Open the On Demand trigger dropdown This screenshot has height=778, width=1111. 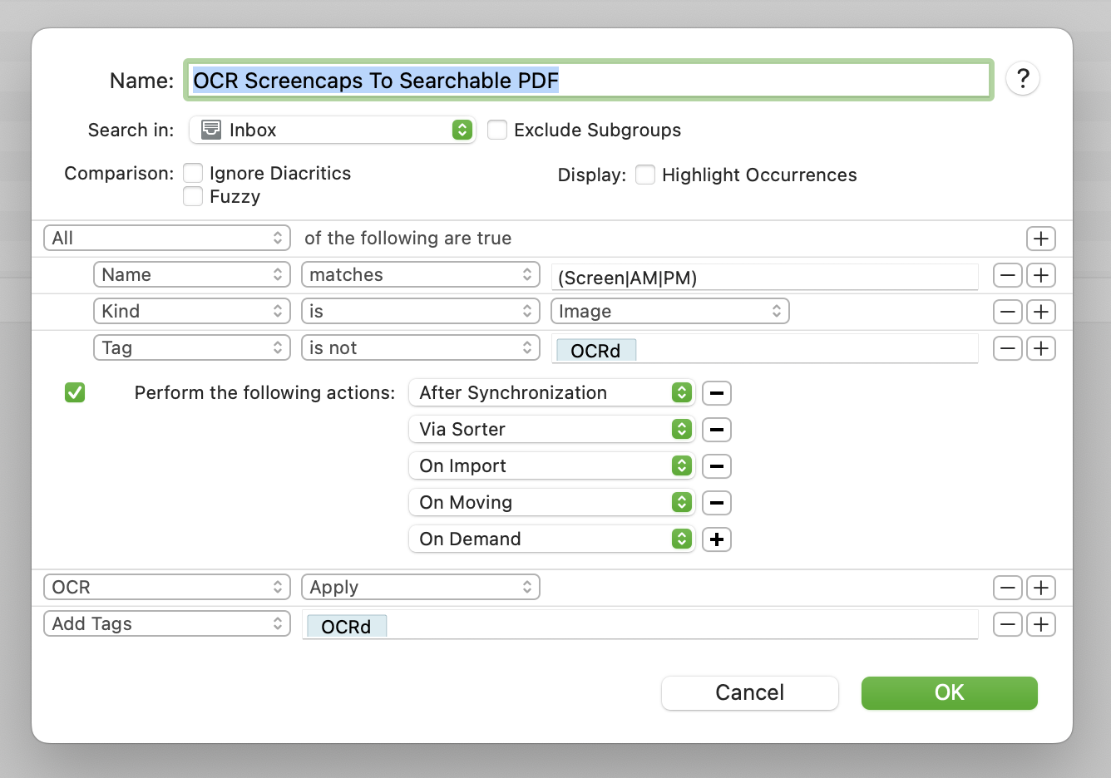coord(552,539)
